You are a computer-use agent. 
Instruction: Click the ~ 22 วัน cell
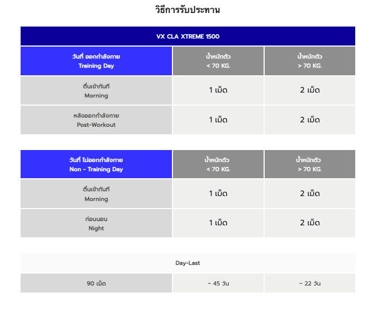[310, 283]
